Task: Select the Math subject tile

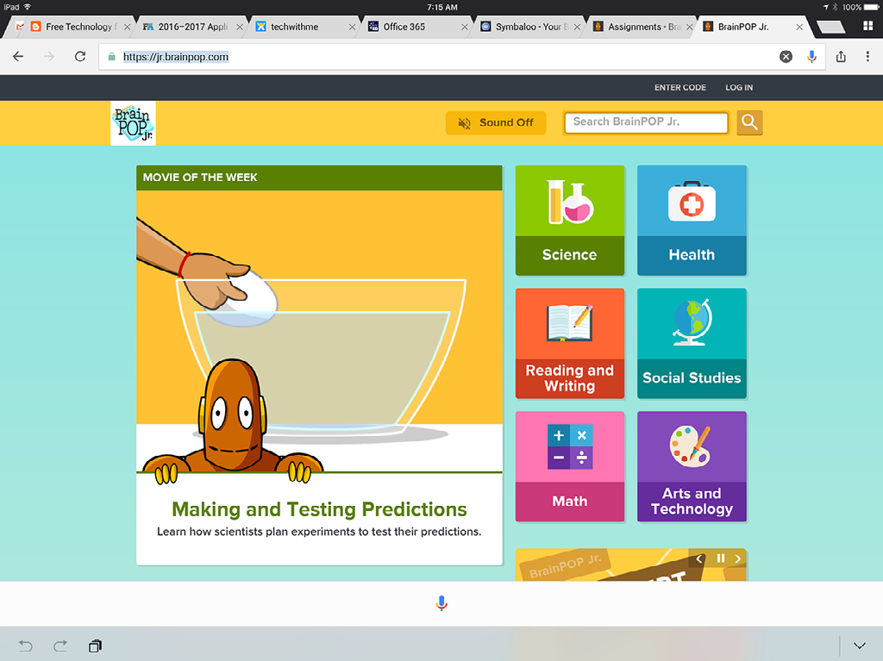Action: click(x=569, y=466)
